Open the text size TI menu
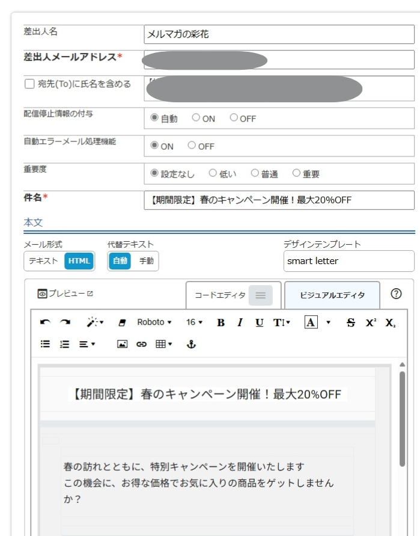The image size is (420, 536). (281, 322)
